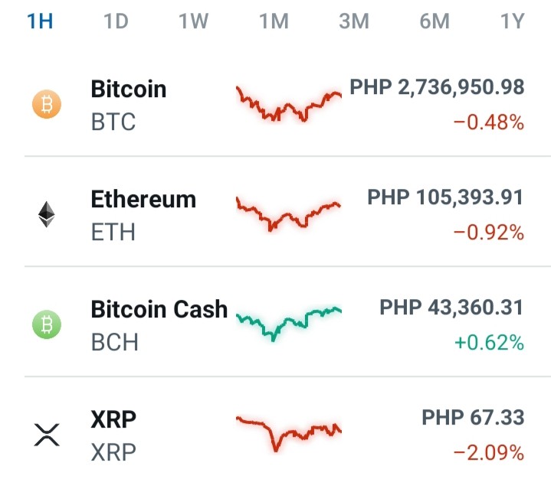Tap the green Bitcoin Cash icon
This screenshot has height=495, width=551.
point(47,324)
